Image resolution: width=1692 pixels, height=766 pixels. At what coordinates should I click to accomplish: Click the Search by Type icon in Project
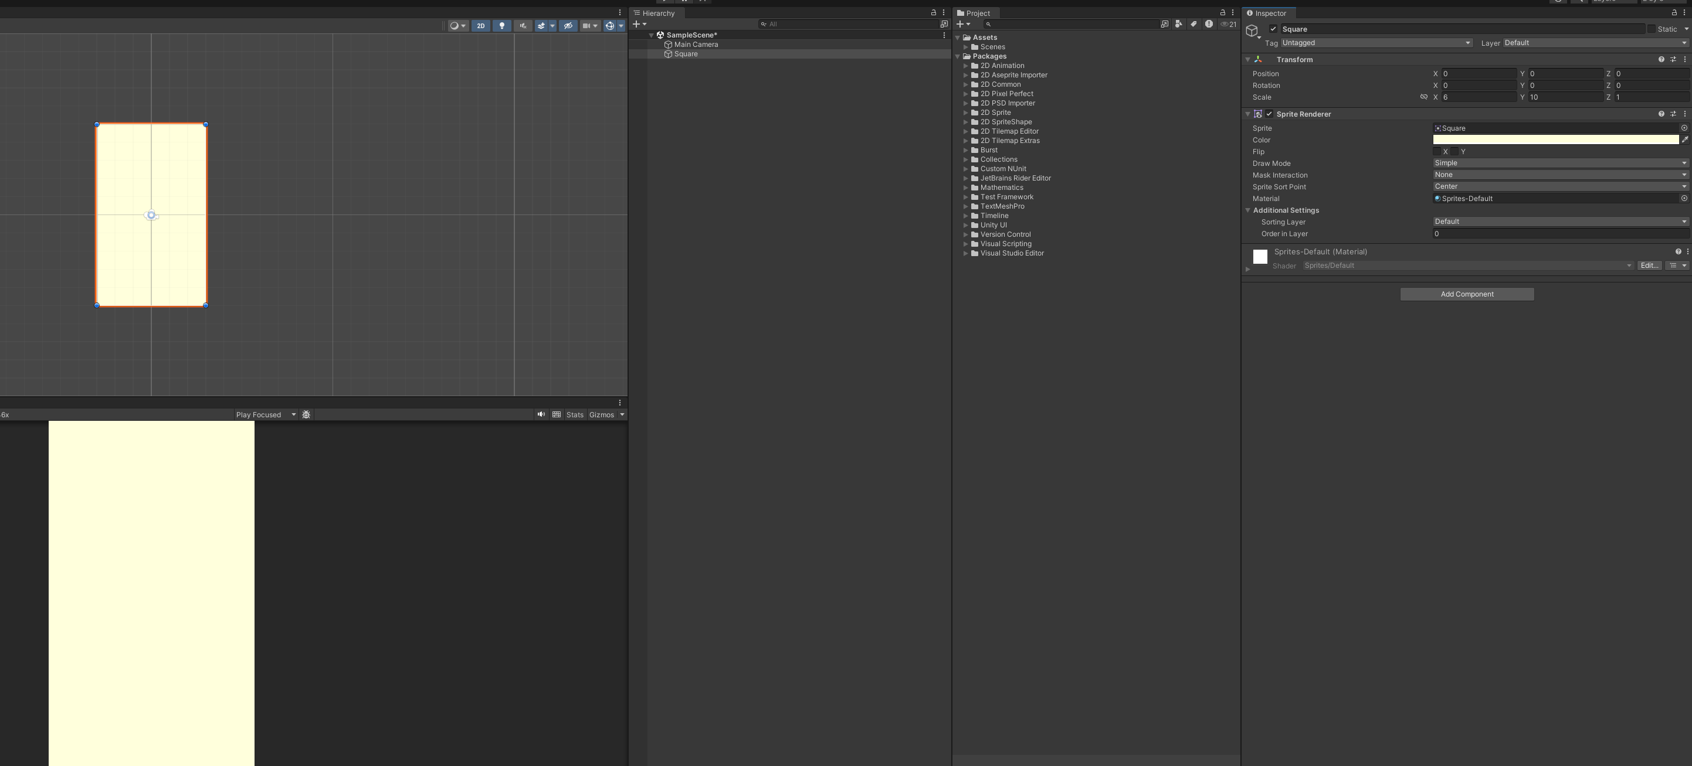pyautogui.click(x=1178, y=23)
